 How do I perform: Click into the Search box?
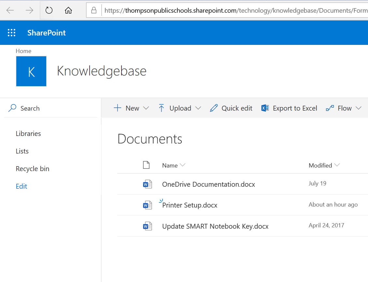[x=51, y=108]
